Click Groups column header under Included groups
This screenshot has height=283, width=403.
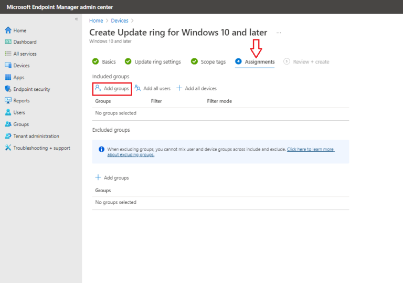(103, 101)
